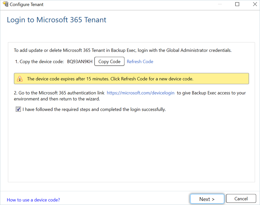This screenshot has height=205, width=260.
Task: Click the Configure Tenant title bar icon
Action: (x=5, y=4)
